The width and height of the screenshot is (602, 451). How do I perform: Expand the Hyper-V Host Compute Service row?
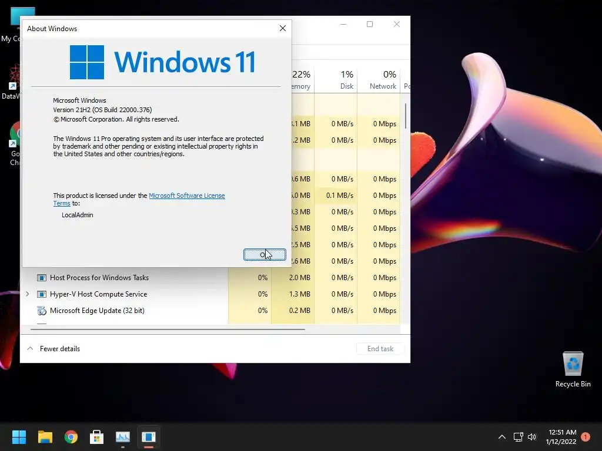27,294
